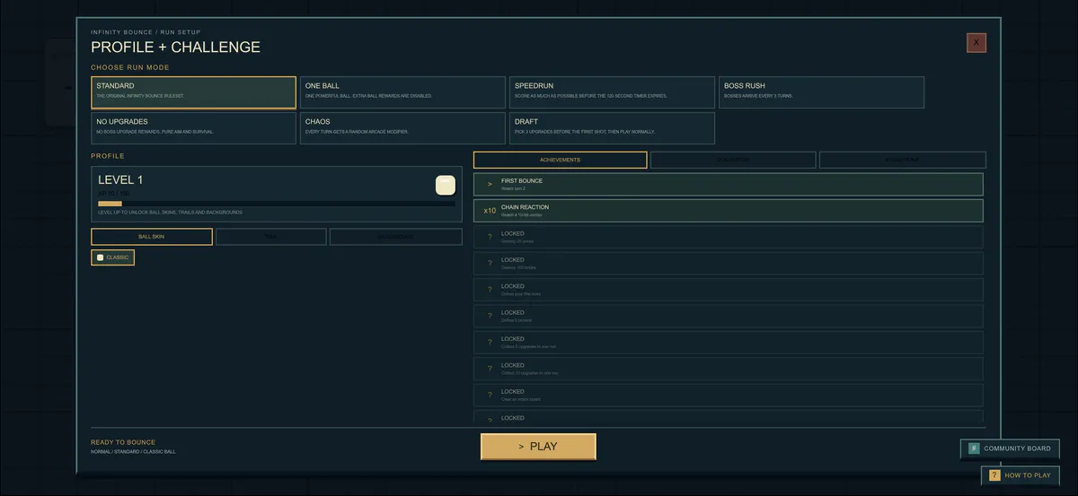The image size is (1078, 496).
Task: Select the Classic ball skin
Action: click(112, 257)
